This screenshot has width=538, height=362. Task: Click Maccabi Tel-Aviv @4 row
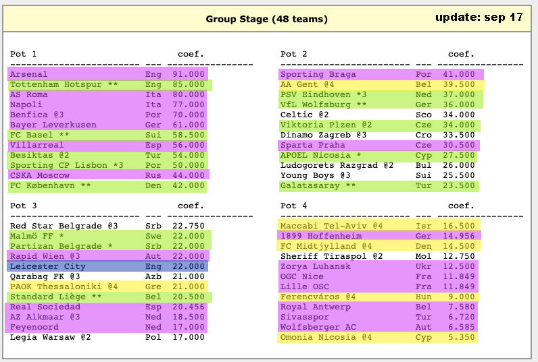coord(379,226)
